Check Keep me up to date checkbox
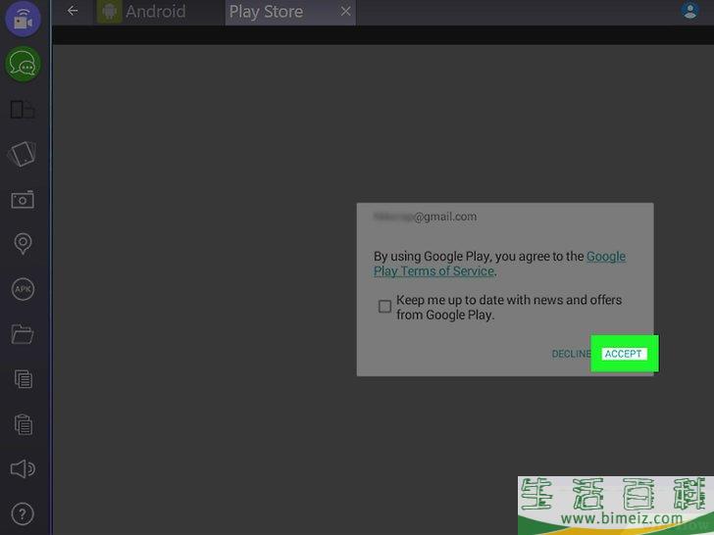 click(x=384, y=307)
